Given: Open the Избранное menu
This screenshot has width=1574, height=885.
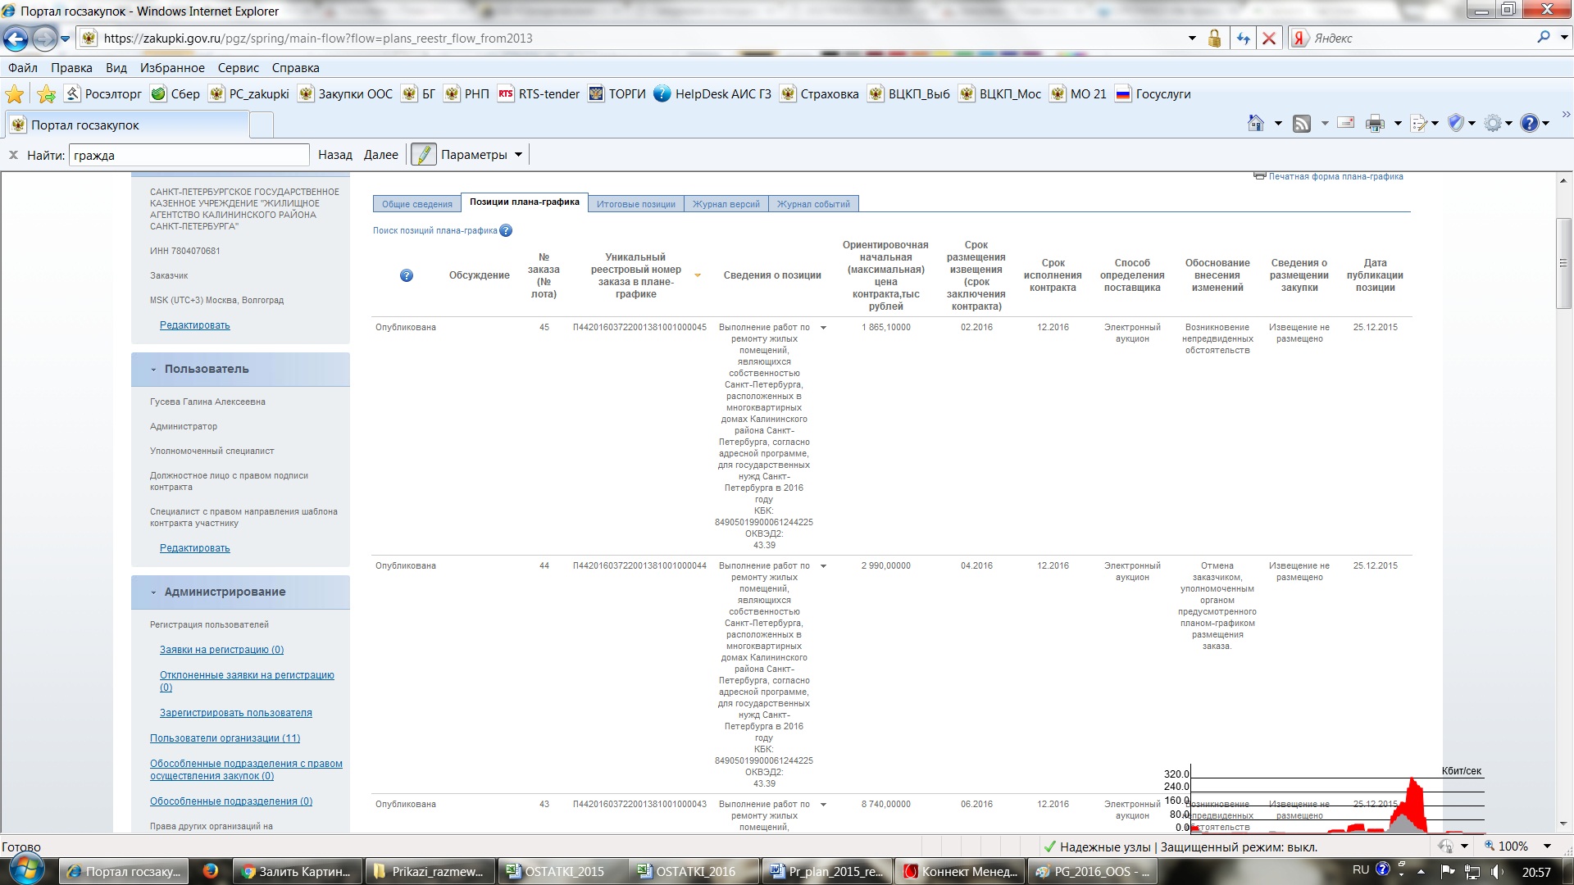Looking at the screenshot, I should (172, 68).
